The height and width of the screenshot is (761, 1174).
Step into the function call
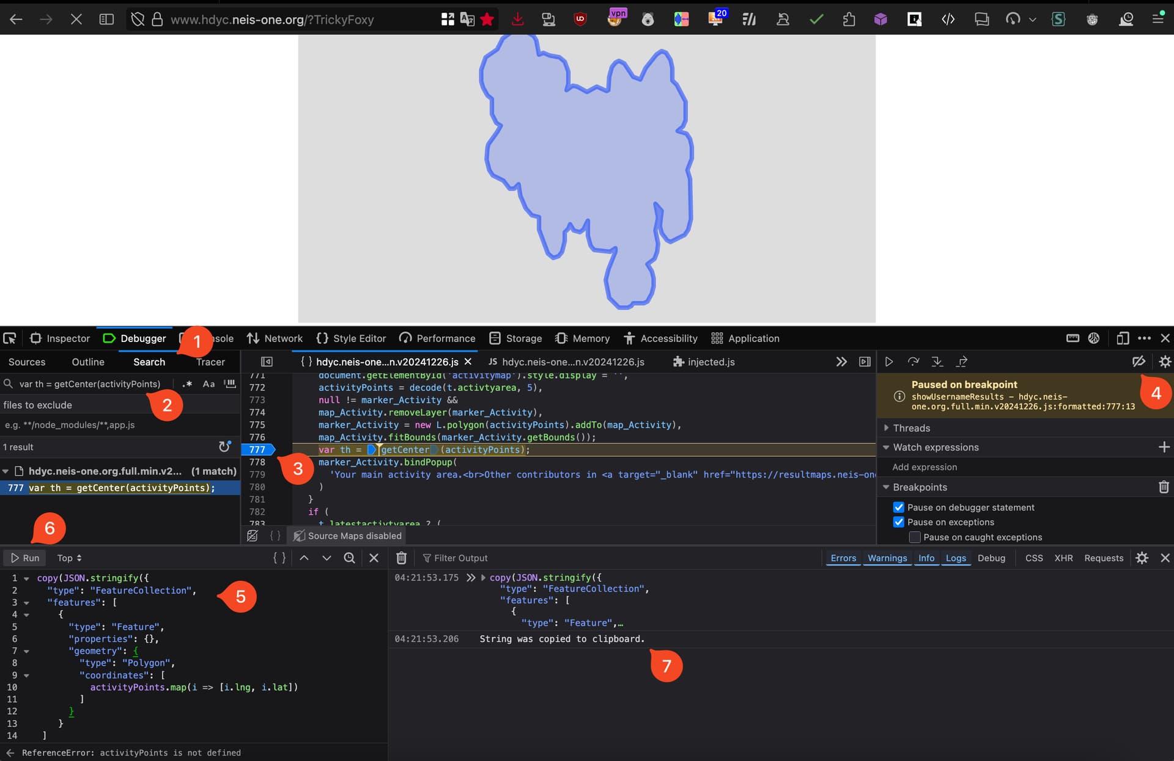point(937,362)
